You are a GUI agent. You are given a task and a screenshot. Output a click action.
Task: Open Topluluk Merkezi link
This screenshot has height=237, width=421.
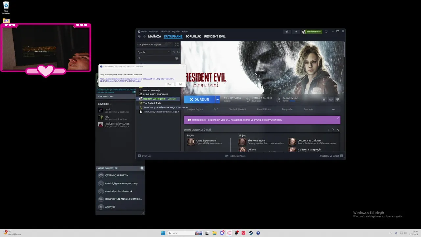click(x=237, y=109)
